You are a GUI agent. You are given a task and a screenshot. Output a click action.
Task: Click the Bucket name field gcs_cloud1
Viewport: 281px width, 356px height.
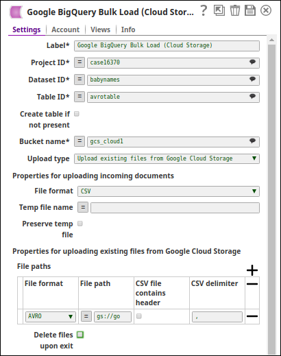pos(173,141)
